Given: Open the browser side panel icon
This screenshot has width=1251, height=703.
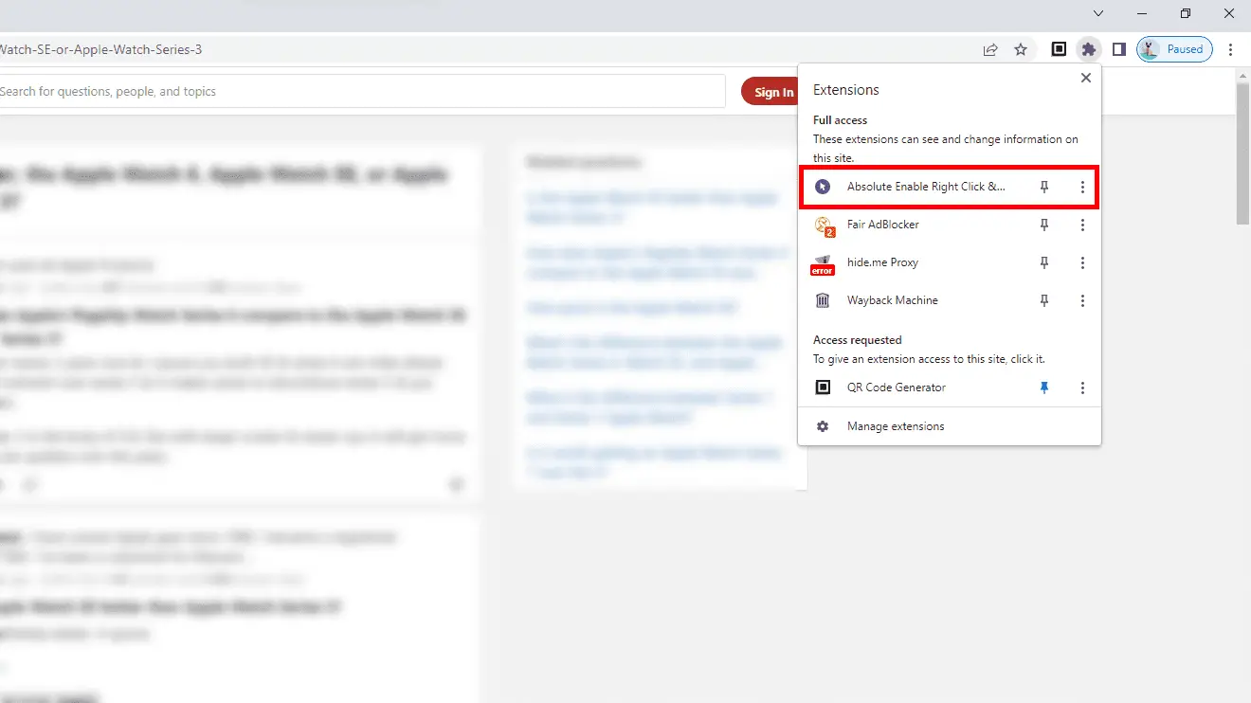Looking at the screenshot, I should (1118, 49).
